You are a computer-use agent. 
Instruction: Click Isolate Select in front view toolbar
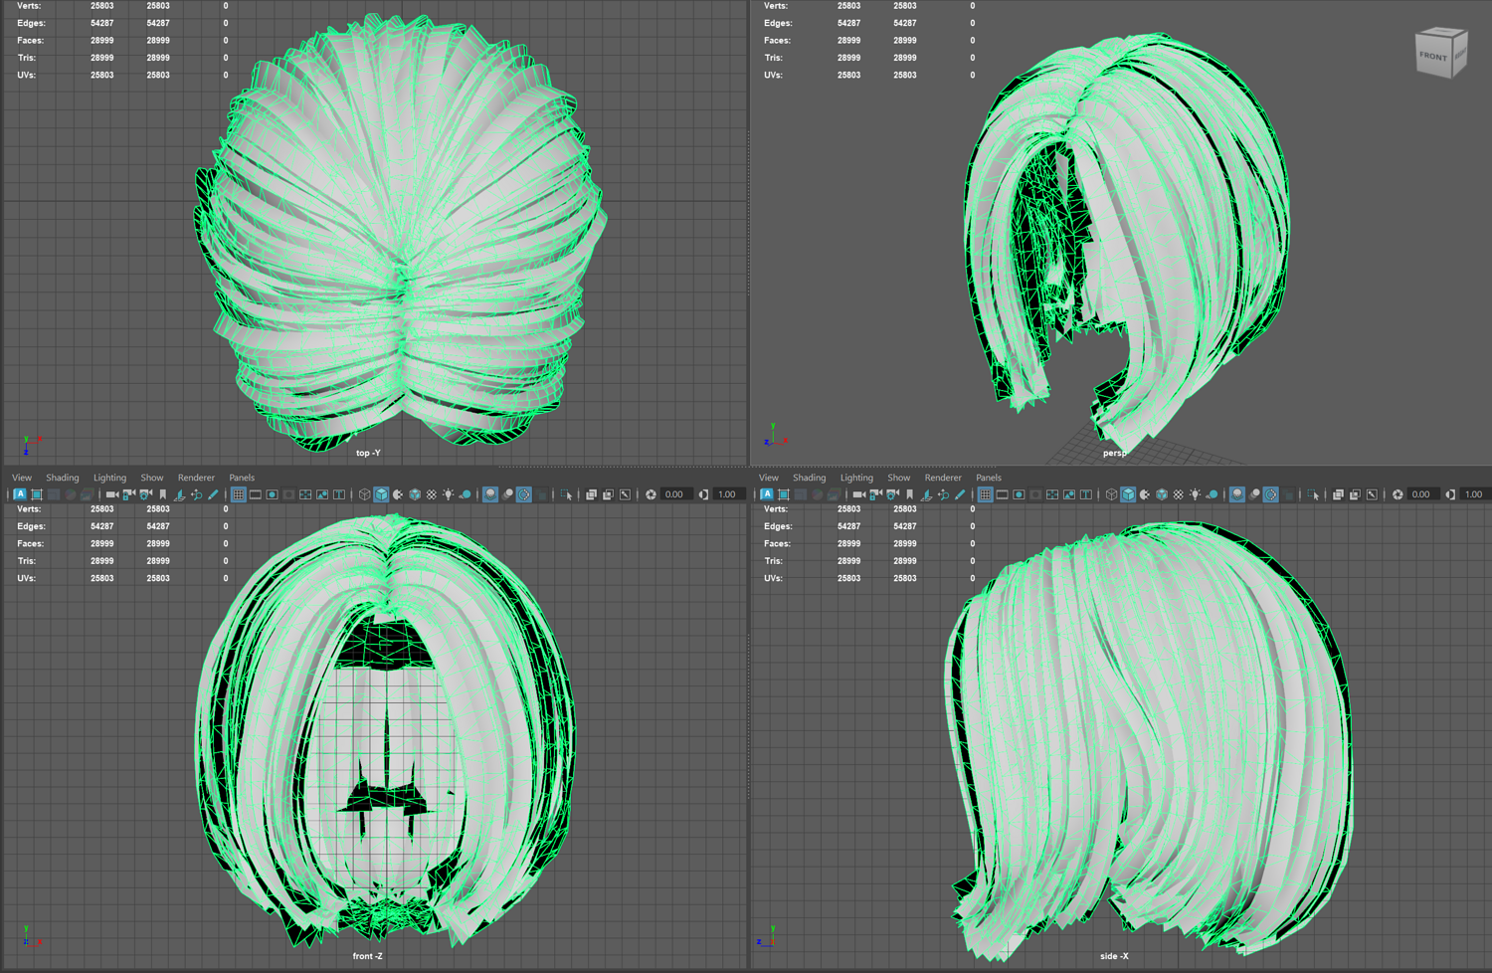click(566, 494)
